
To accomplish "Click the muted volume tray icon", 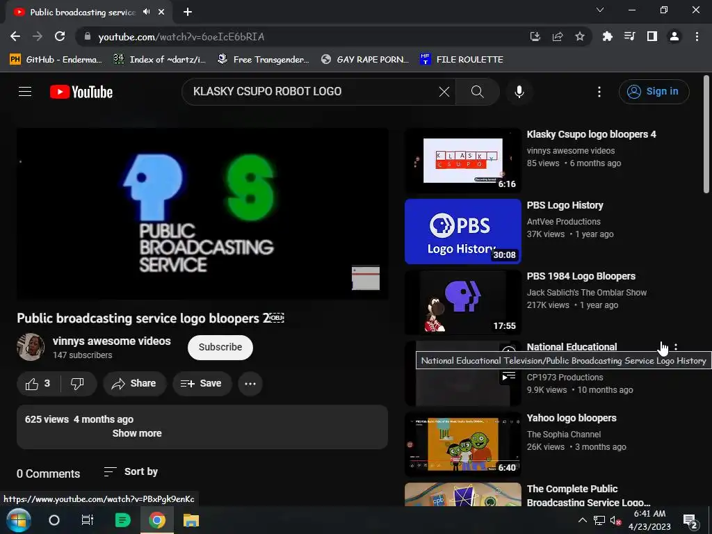I will point(615,520).
